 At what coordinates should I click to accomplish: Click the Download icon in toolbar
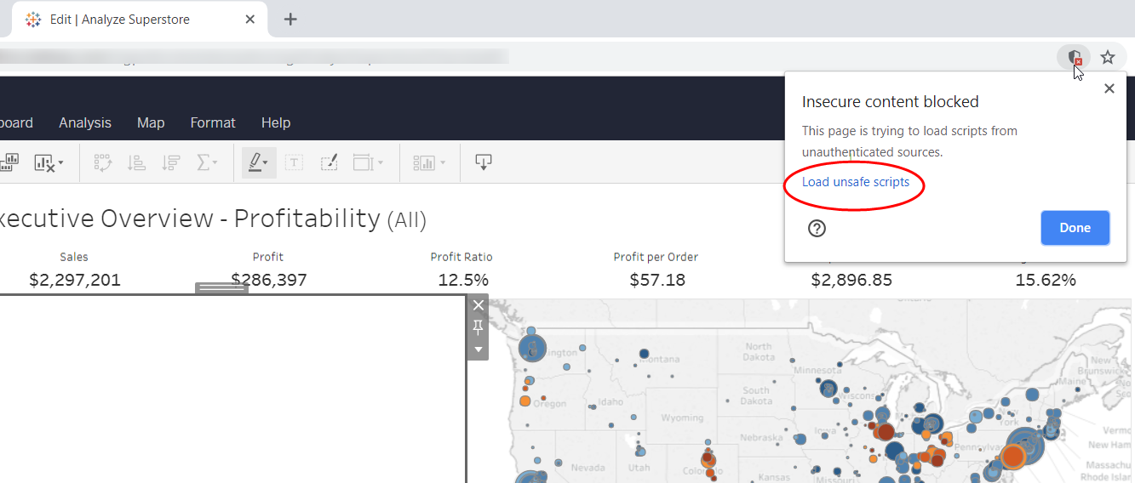[484, 162]
